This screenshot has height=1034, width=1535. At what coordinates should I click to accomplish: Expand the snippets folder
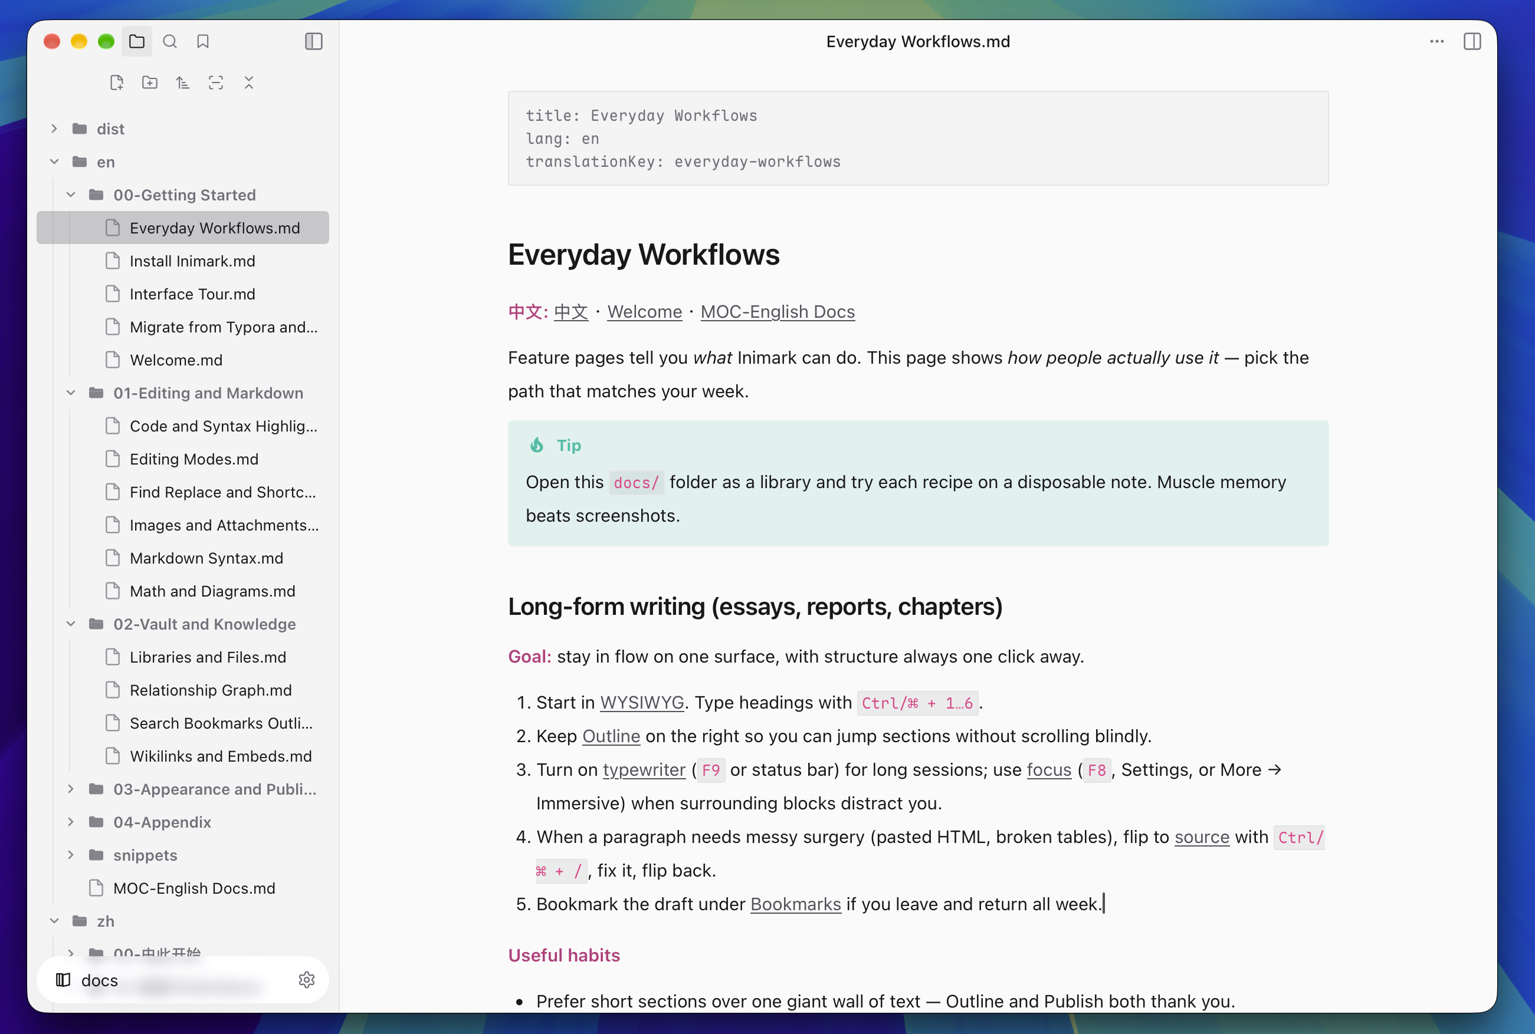(71, 855)
